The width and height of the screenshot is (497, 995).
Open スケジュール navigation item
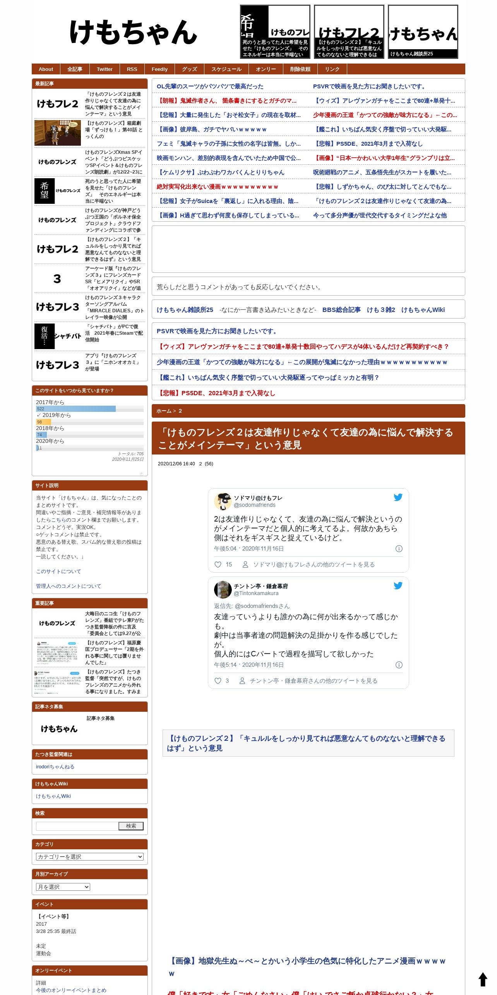(x=226, y=69)
